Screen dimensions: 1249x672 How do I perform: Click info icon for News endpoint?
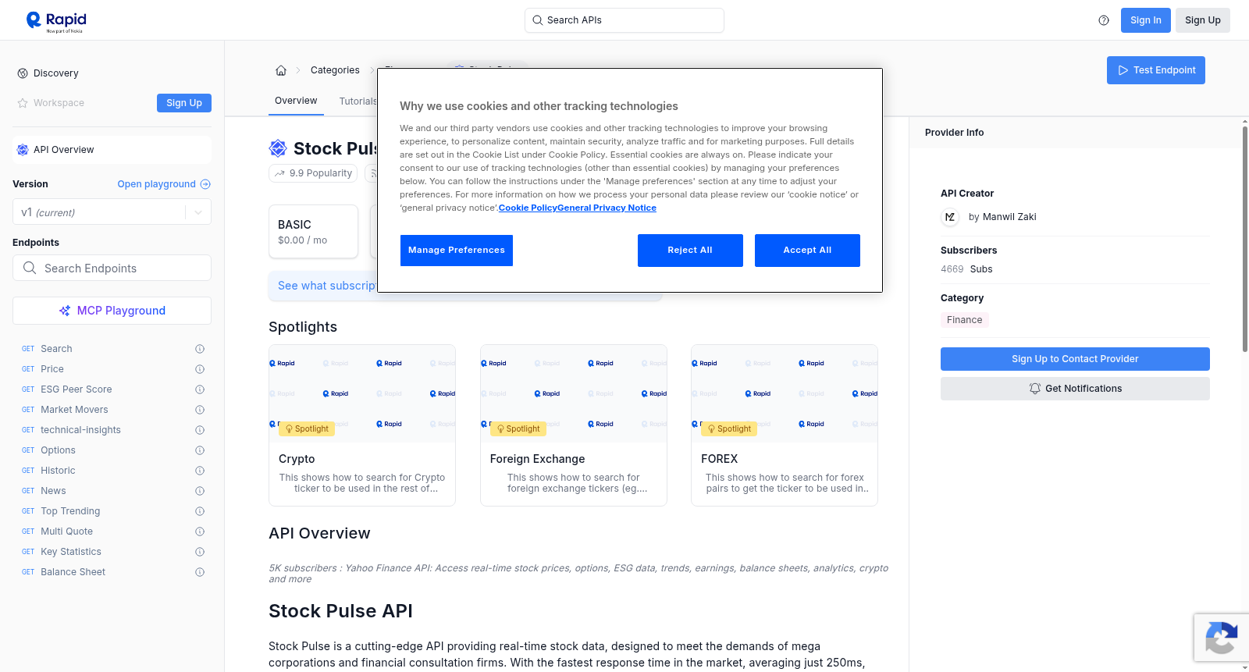200,491
